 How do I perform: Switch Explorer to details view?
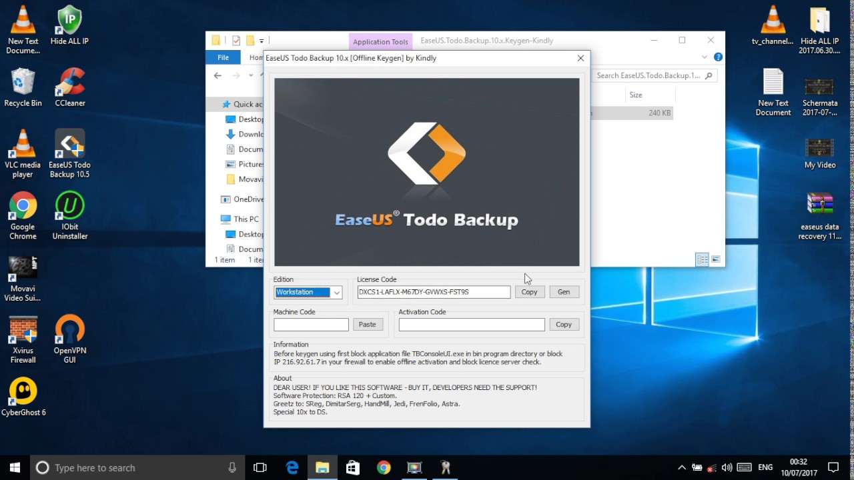(702, 259)
